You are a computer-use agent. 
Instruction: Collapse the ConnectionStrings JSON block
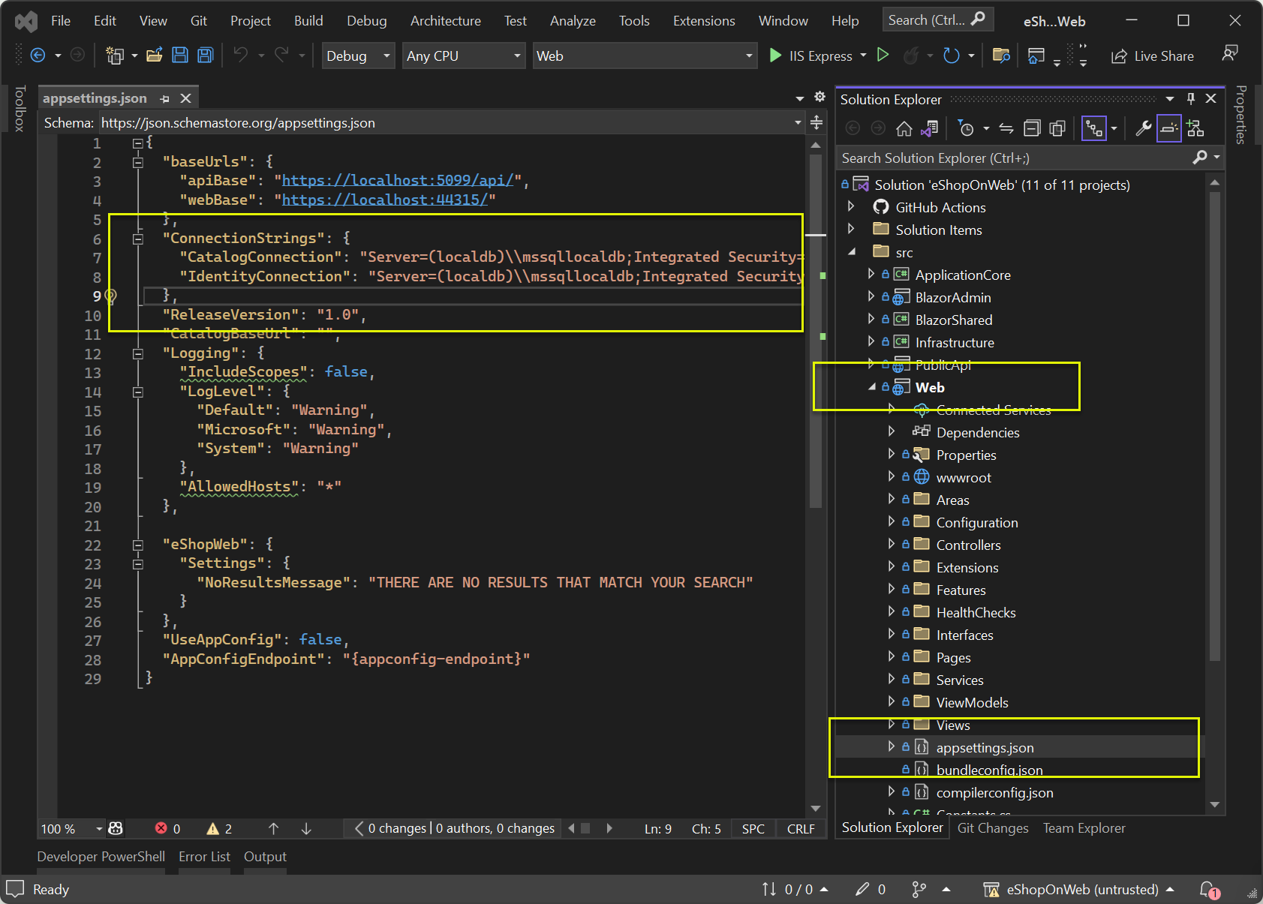(x=138, y=239)
